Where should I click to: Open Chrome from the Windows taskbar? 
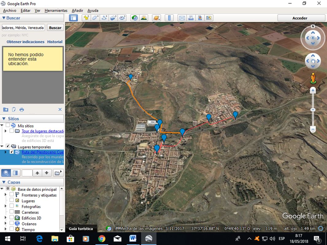pyautogui.click(x=102, y=239)
